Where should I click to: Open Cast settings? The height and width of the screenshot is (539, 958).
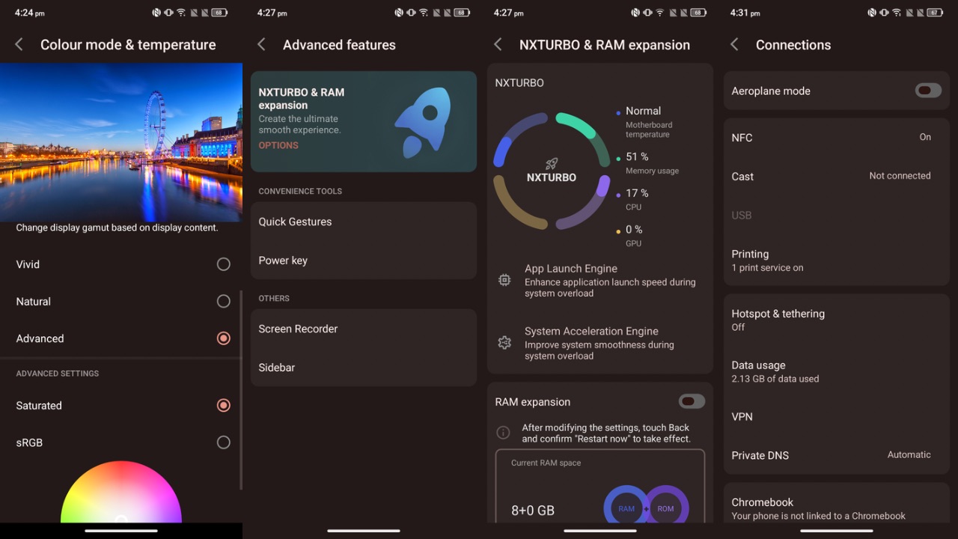(x=837, y=177)
